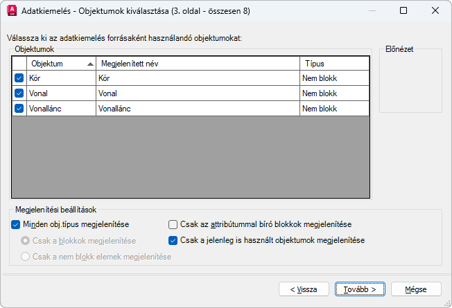Toggle the Vonallánc row checkbox
452x308 pixels.
pos(19,109)
